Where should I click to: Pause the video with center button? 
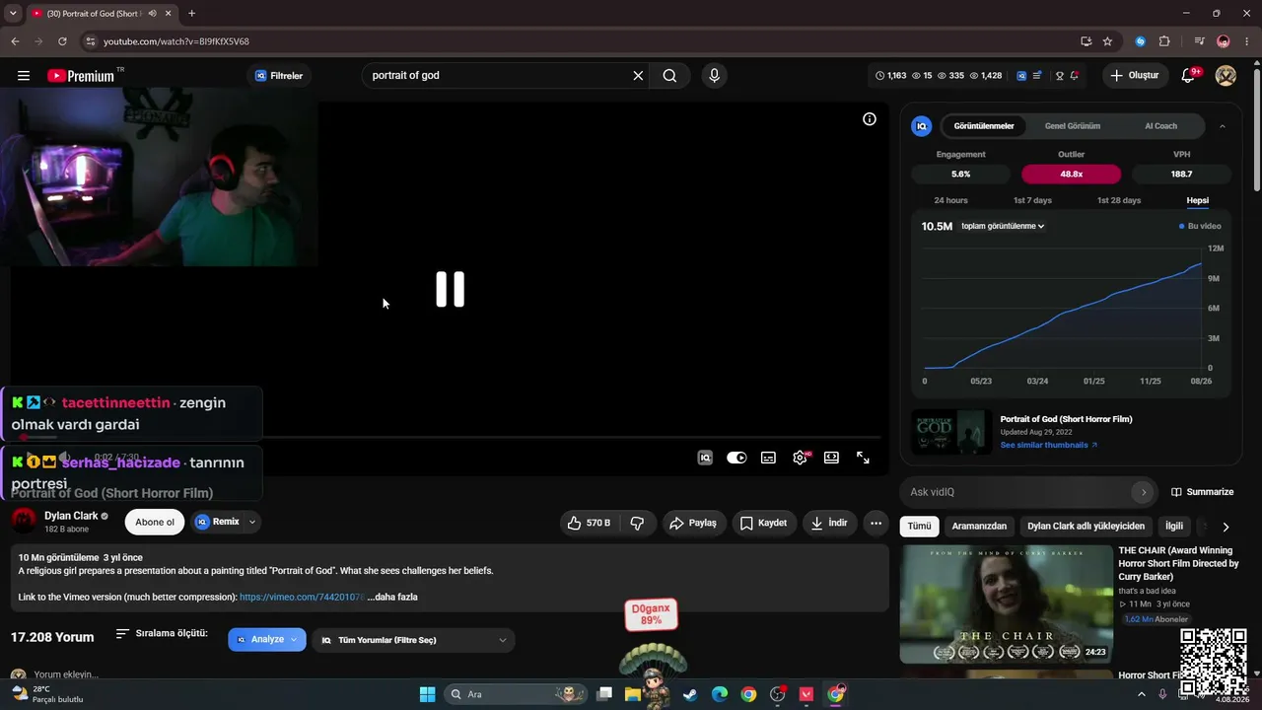451,289
